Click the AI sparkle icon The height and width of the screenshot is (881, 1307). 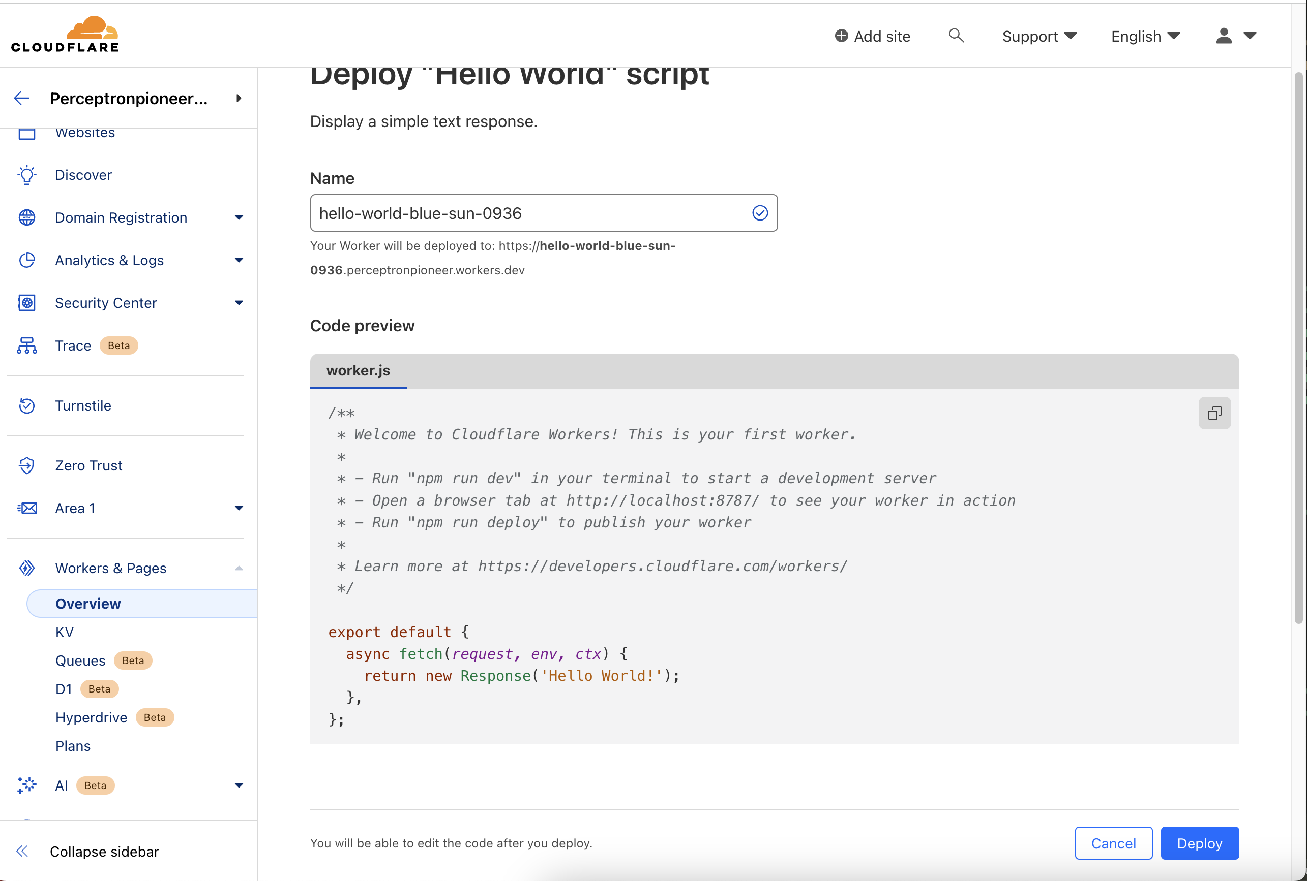click(26, 785)
